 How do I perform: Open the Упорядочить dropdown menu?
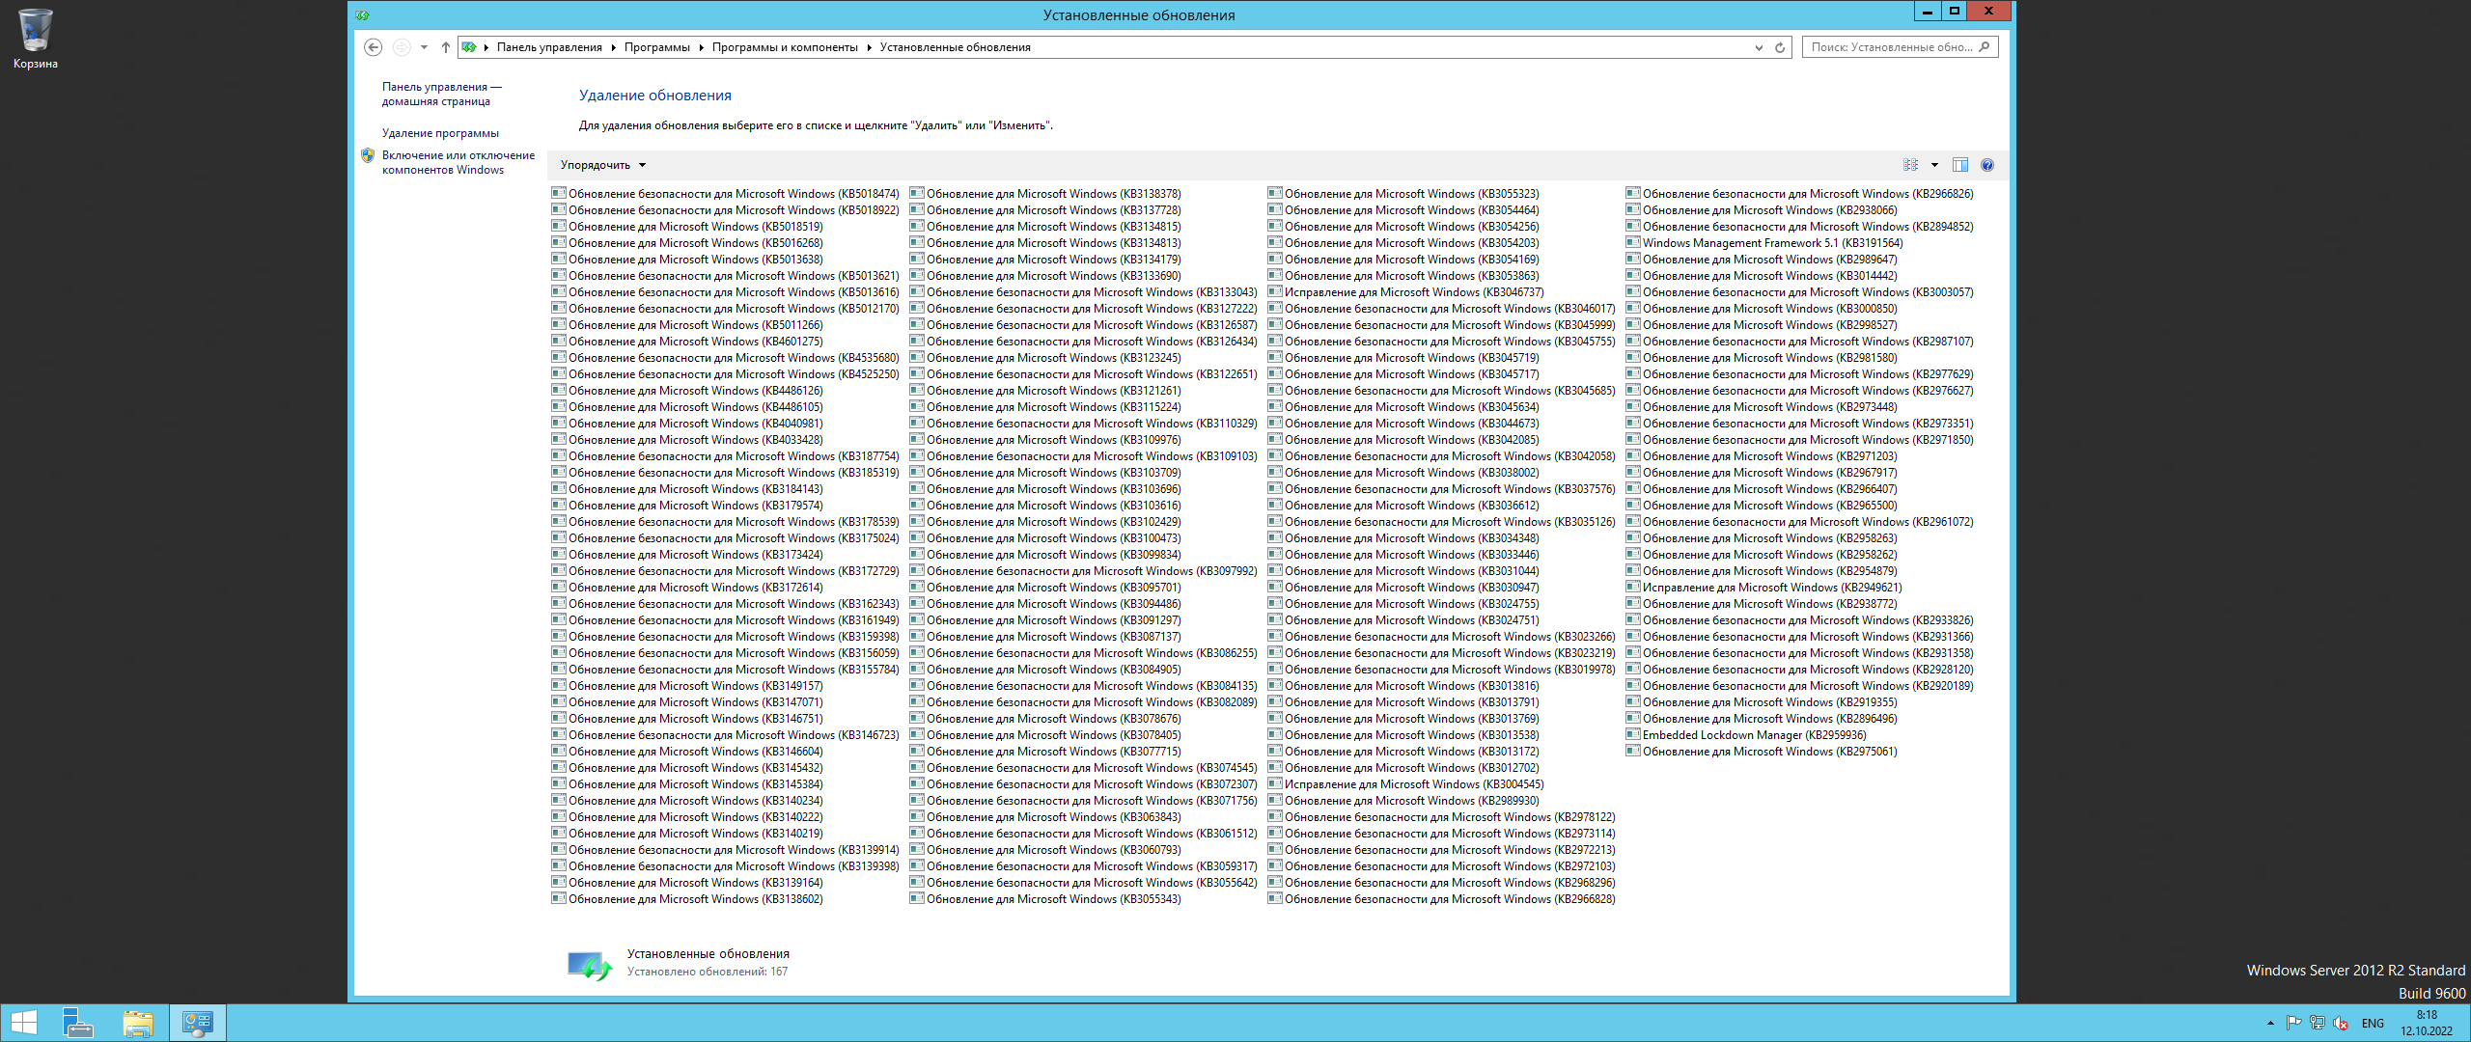[x=603, y=165]
